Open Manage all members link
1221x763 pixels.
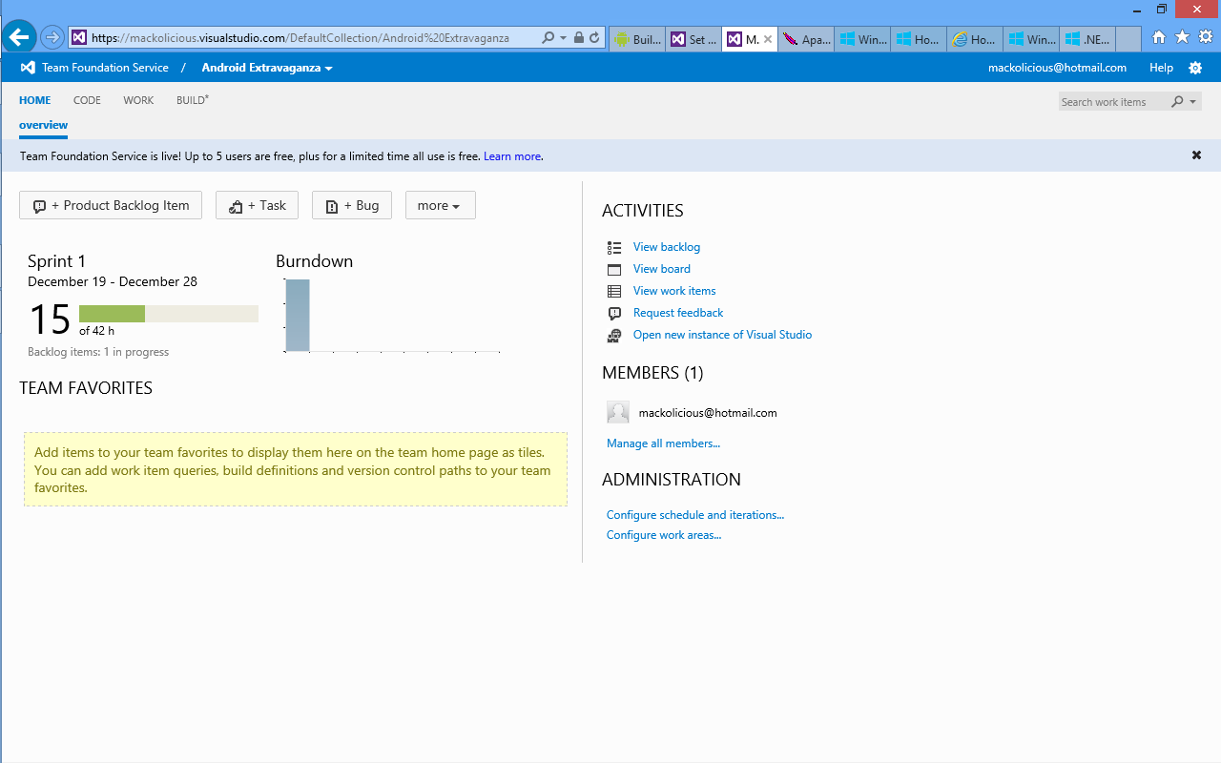(x=663, y=443)
